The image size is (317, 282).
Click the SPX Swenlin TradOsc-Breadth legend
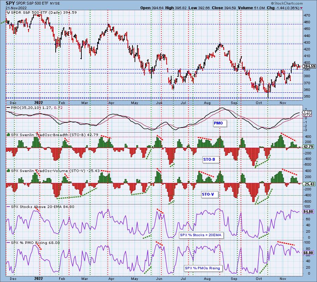(55, 135)
